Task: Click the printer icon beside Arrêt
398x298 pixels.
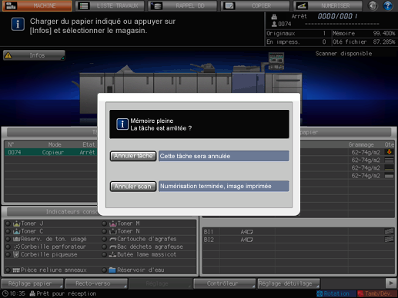Action: (x=274, y=17)
